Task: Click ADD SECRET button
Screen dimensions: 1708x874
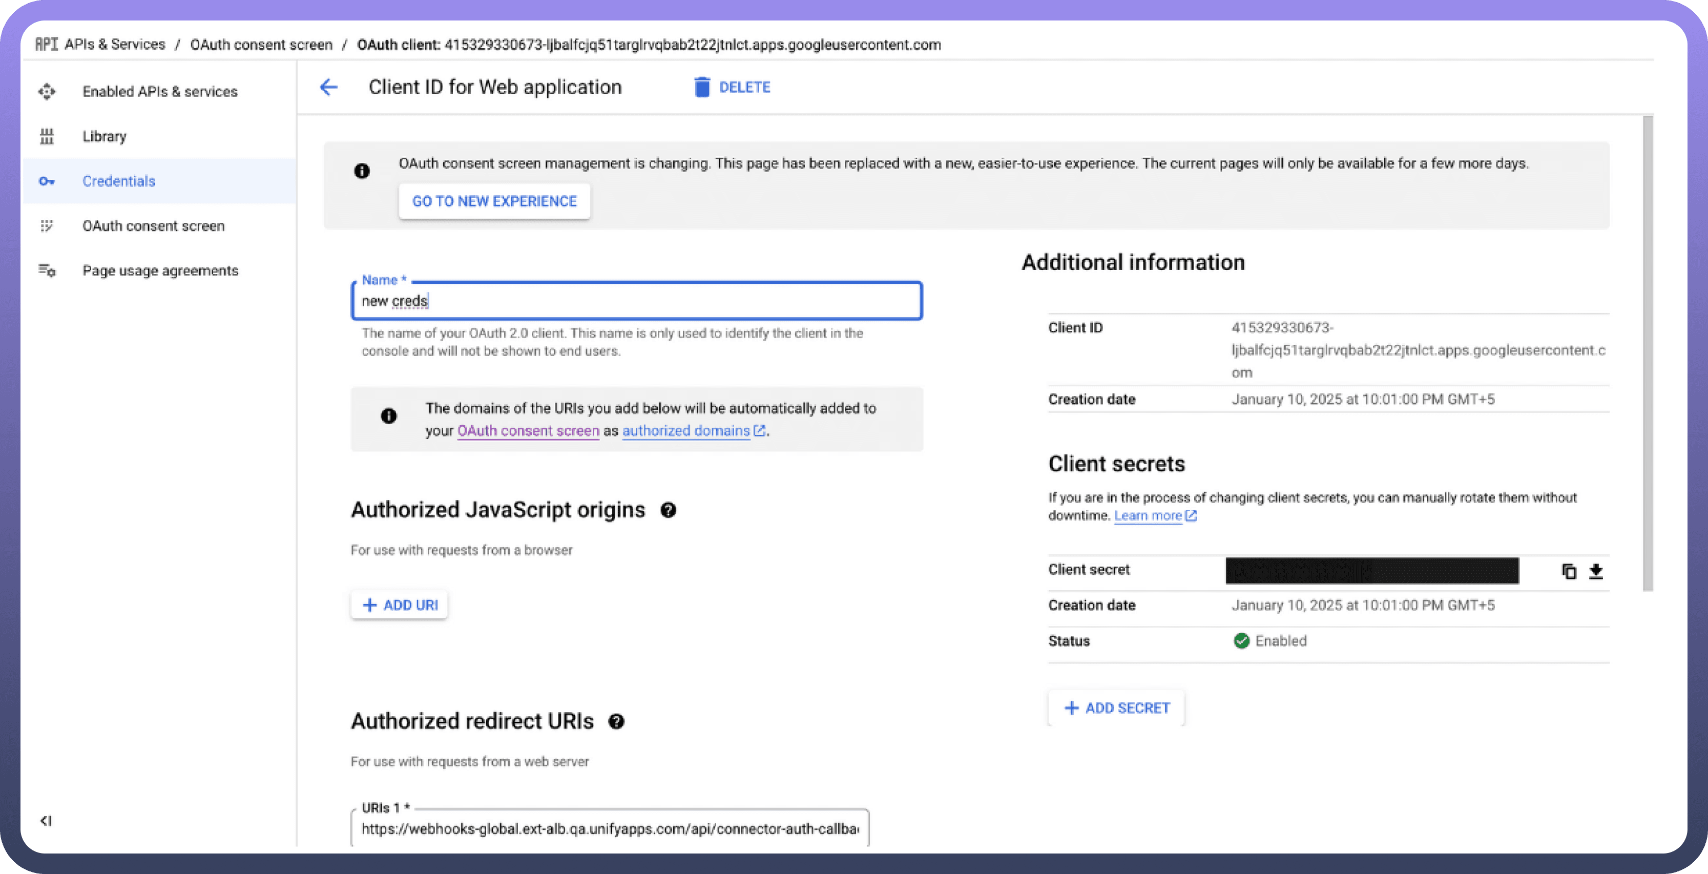Action: click(x=1117, y=708)
